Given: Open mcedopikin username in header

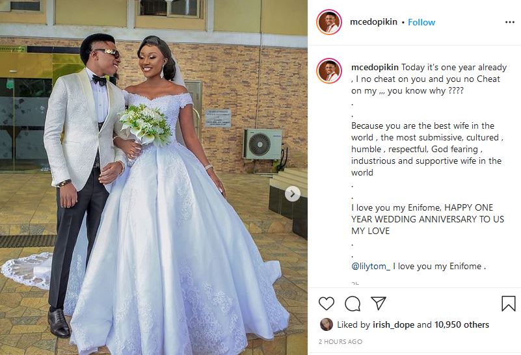Looking at the screenshot, I should pos(373,22).
